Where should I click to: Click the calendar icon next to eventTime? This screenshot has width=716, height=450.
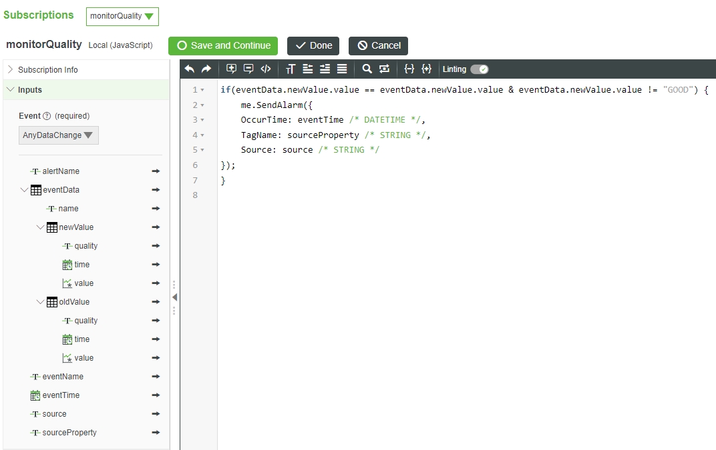click(34, 395)
